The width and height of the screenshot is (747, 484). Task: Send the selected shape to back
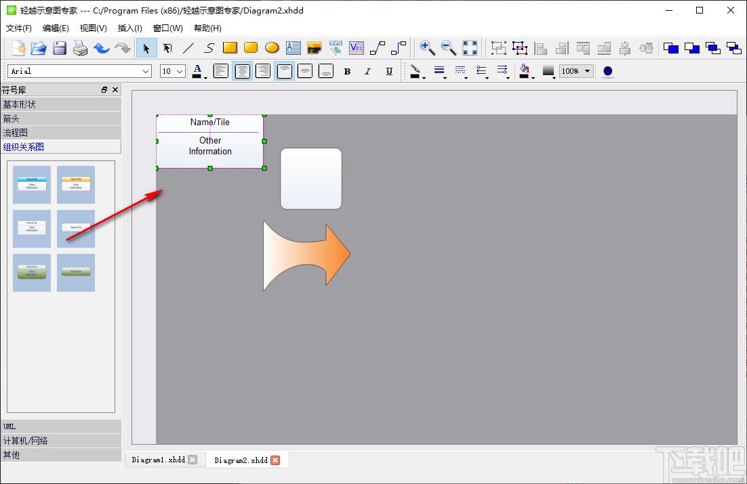pyautogui.click(x=691, y=48)
